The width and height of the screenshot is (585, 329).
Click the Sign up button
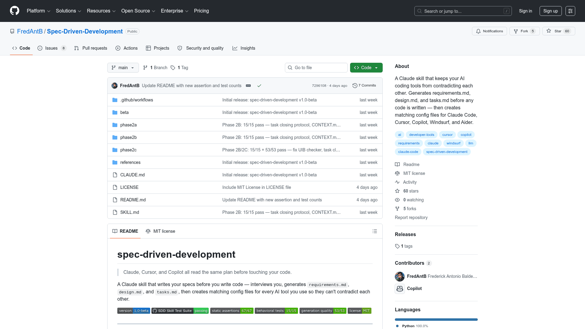coord(551,11)
